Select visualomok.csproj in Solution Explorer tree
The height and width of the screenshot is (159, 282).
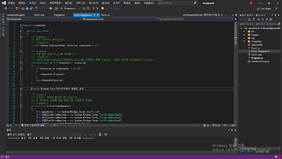260,61
